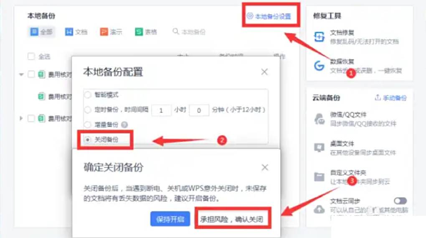Click the gear icon beside 本地备份设置

tap(250, 16)
